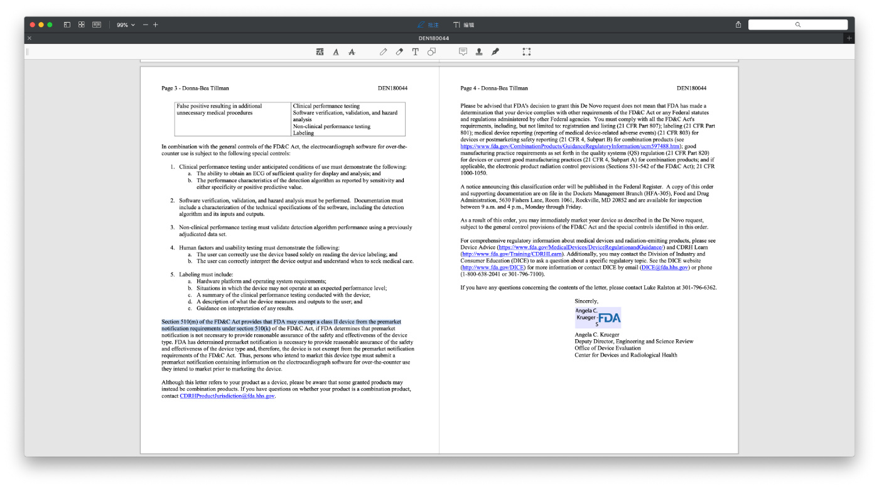Switch to the 批注 annotate mode

pyautogui.click(x=428, y=24)
